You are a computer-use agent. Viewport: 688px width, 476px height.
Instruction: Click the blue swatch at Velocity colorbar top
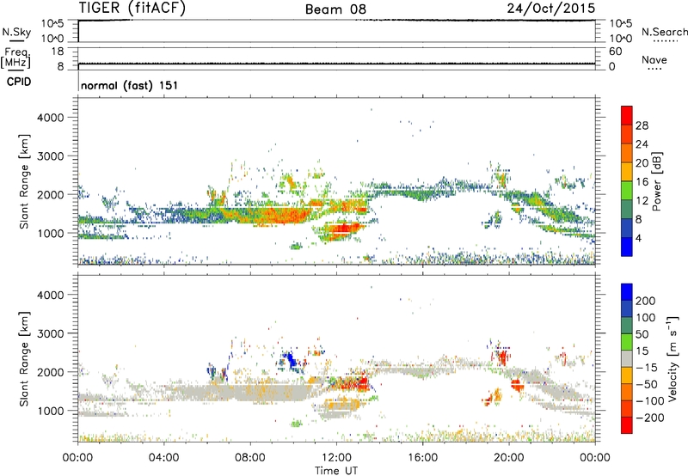[627, 292]
